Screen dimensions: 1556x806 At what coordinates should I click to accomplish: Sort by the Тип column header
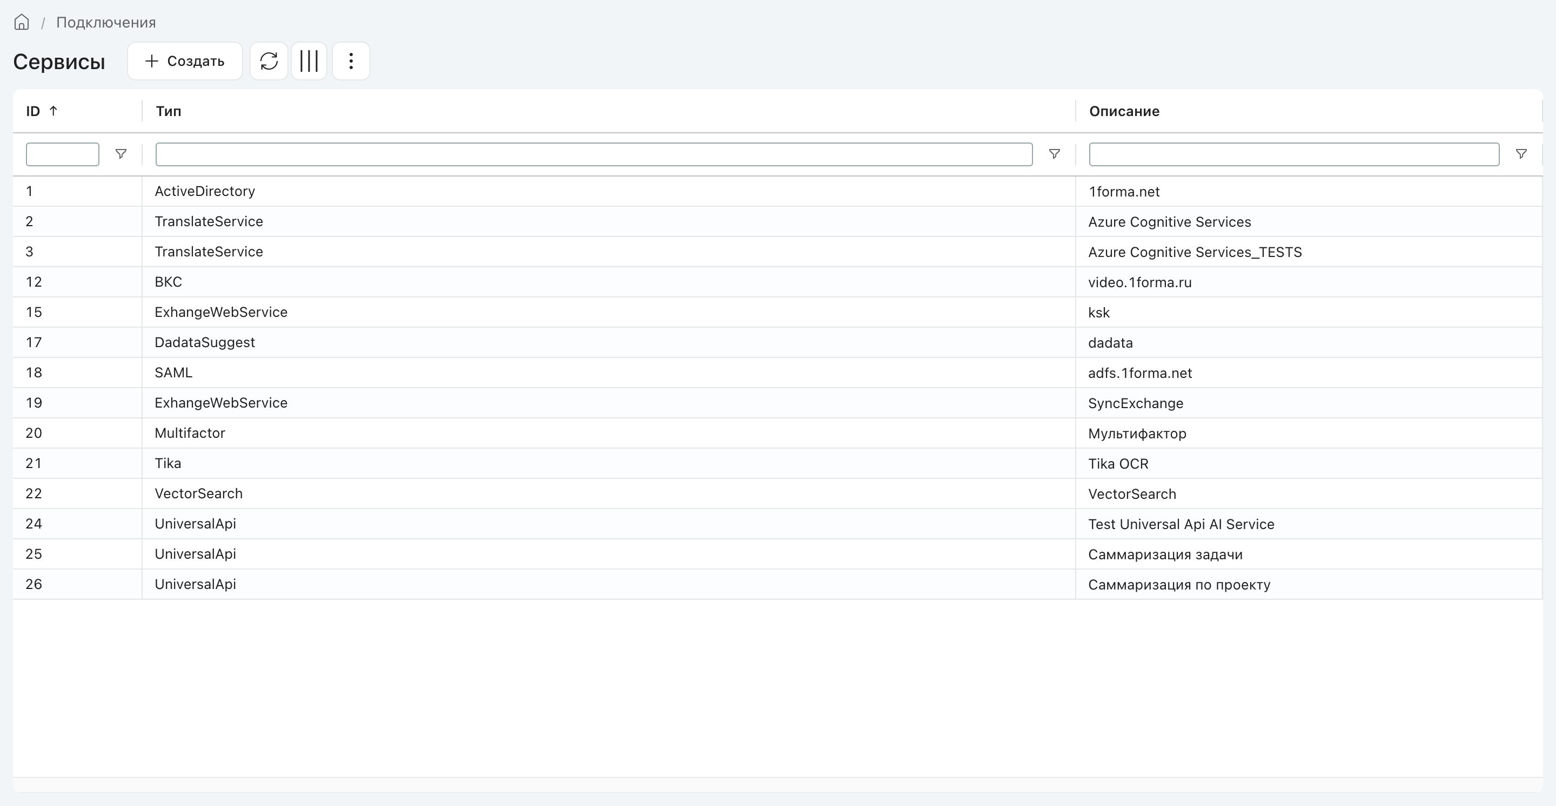point(169,111)
